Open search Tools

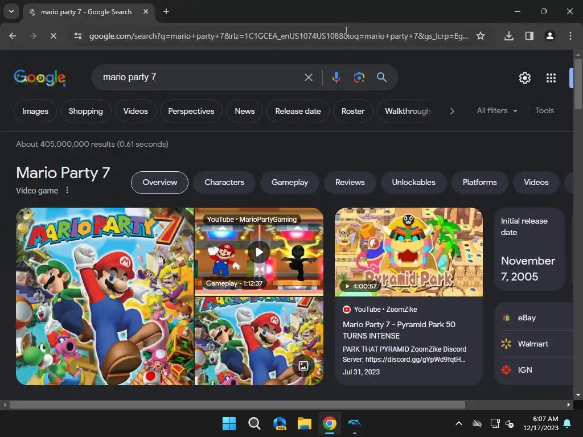(x=544, y=111)
